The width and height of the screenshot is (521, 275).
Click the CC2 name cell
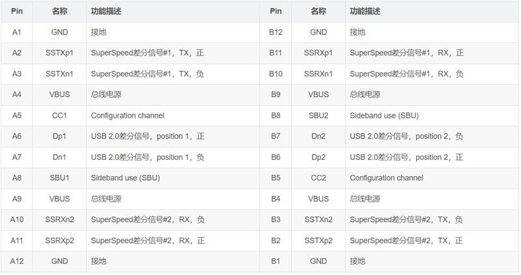(318, 177)
